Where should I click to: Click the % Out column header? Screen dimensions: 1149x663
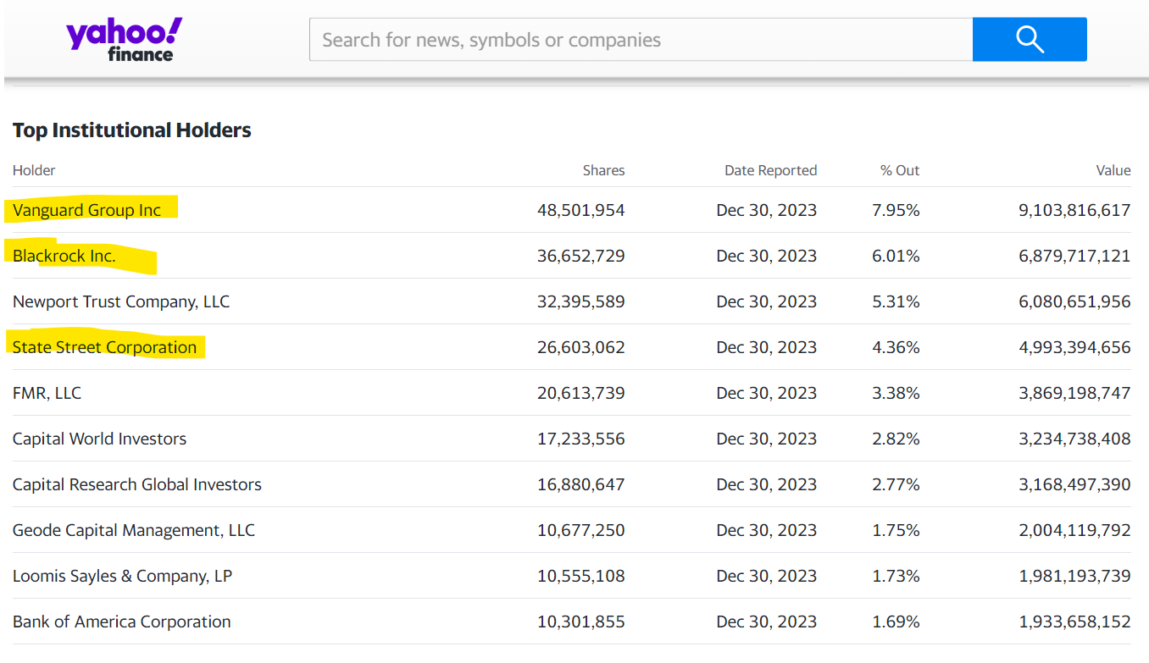click(900, 170)
